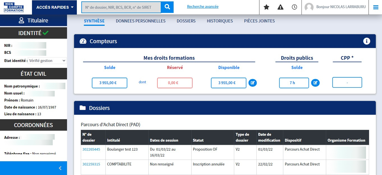The width and height of the screenshot is (382, 175).
Task: Click the Mon Compte Formation logo
Action: pyautogui.click(x=14, y=7)
